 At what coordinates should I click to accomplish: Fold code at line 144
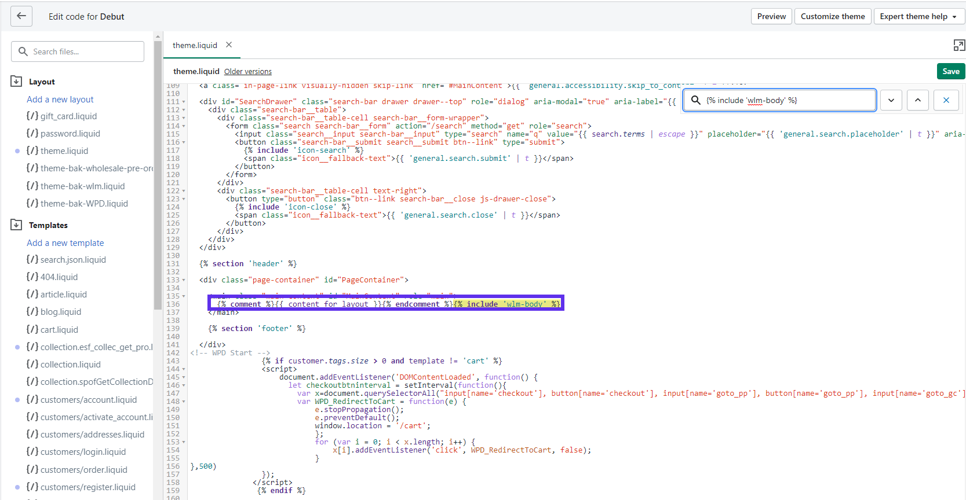[184, 369]
